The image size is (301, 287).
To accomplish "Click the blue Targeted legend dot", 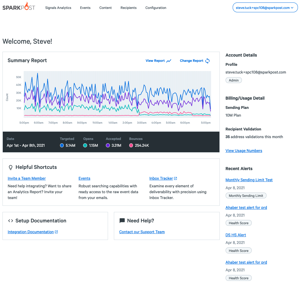I will [x=62, y=145].
